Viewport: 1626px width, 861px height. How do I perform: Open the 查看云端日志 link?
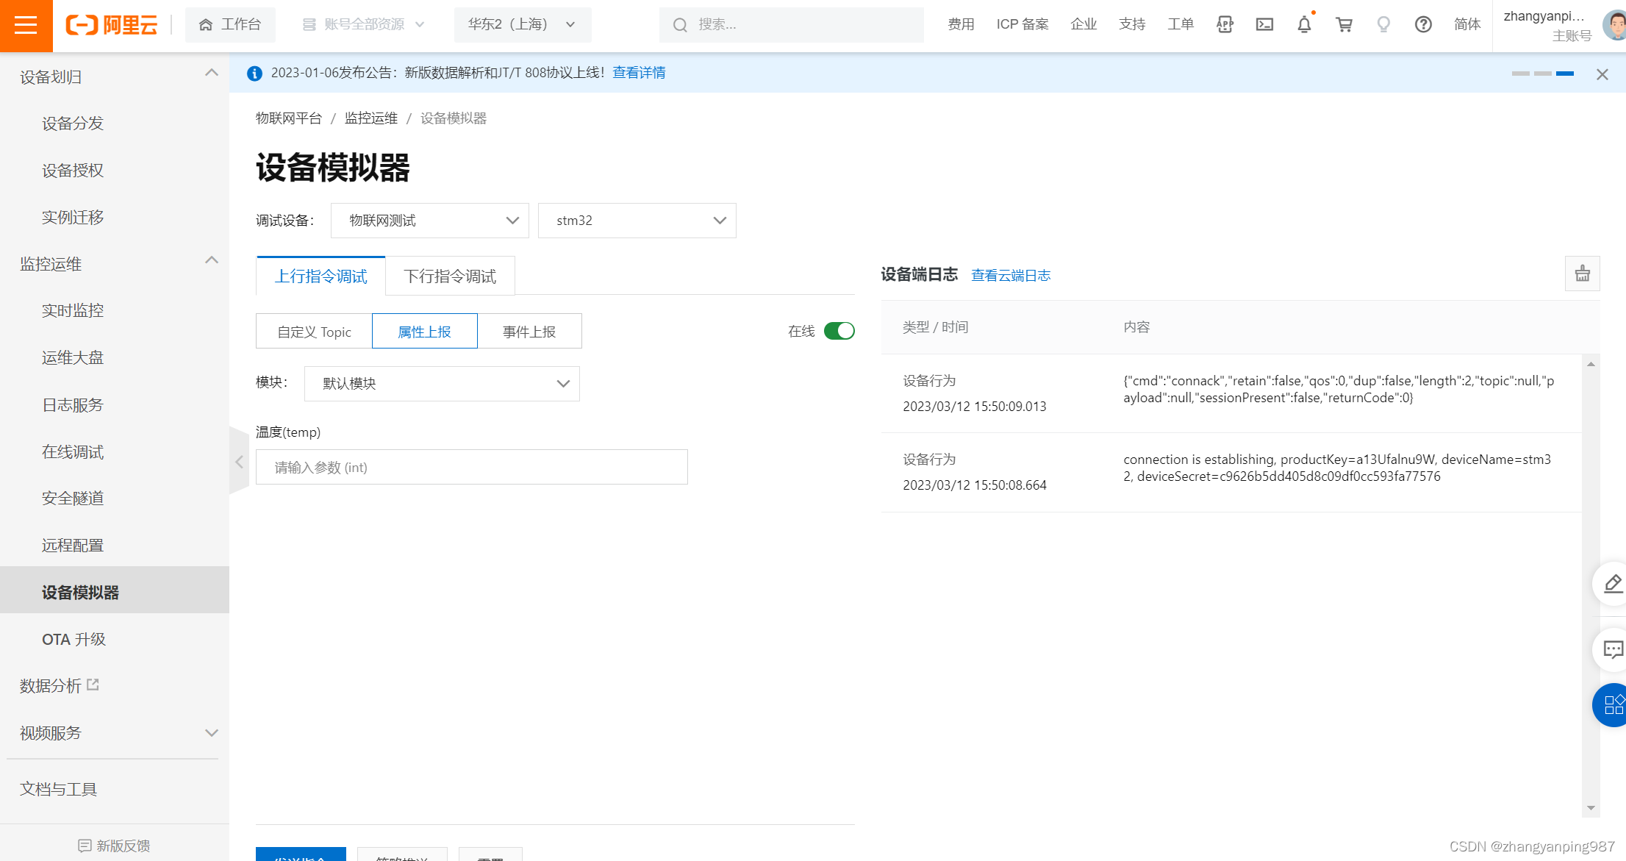(1011, 275)
